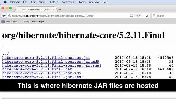This screenshot has width=176, height=99.
Task: Open the Help menu
Action: tap(105, 2)
